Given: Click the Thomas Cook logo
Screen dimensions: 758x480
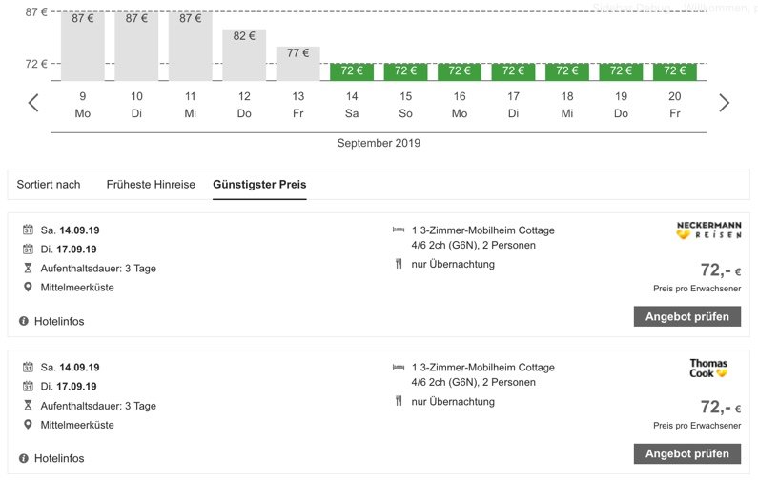Looking at the screenshot, I should click(708, 368).
